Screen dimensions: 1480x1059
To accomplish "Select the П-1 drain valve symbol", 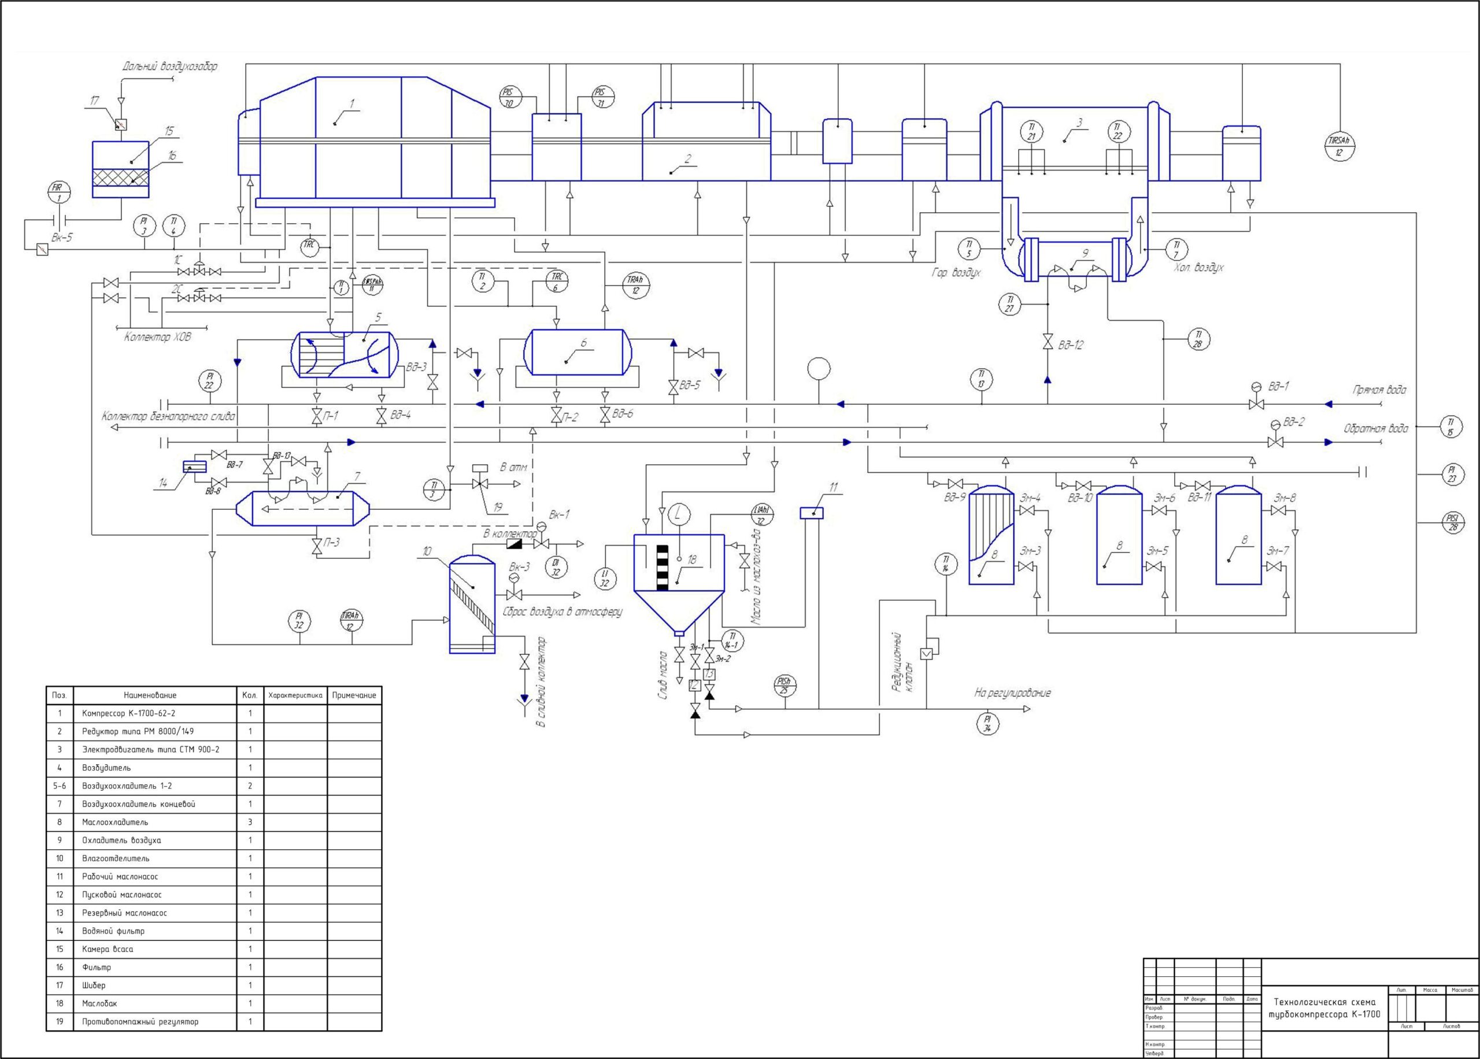I will (x=317, y=416).
